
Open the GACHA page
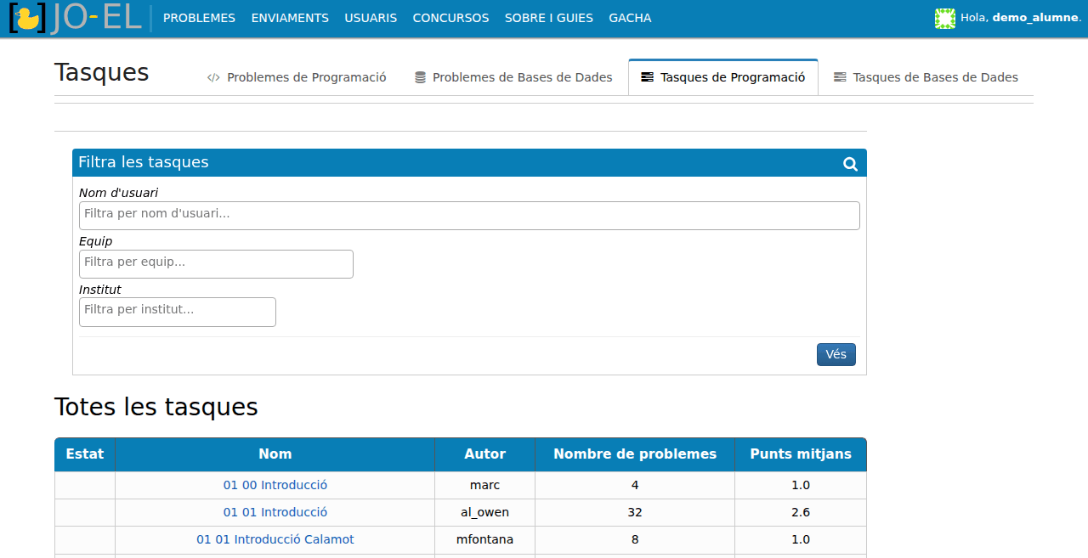click(x=630, y=18)
